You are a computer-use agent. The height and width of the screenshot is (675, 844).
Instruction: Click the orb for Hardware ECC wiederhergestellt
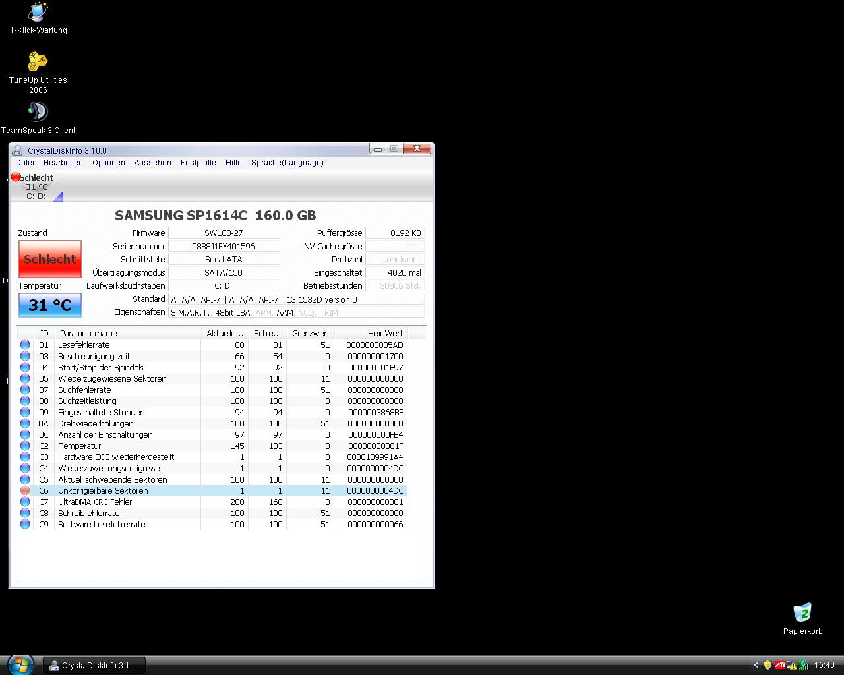coord(25,457)
